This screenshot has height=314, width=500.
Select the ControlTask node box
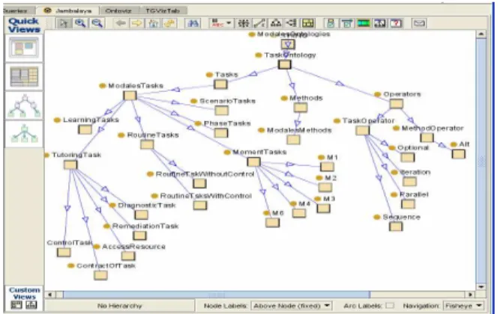[64, 252]
